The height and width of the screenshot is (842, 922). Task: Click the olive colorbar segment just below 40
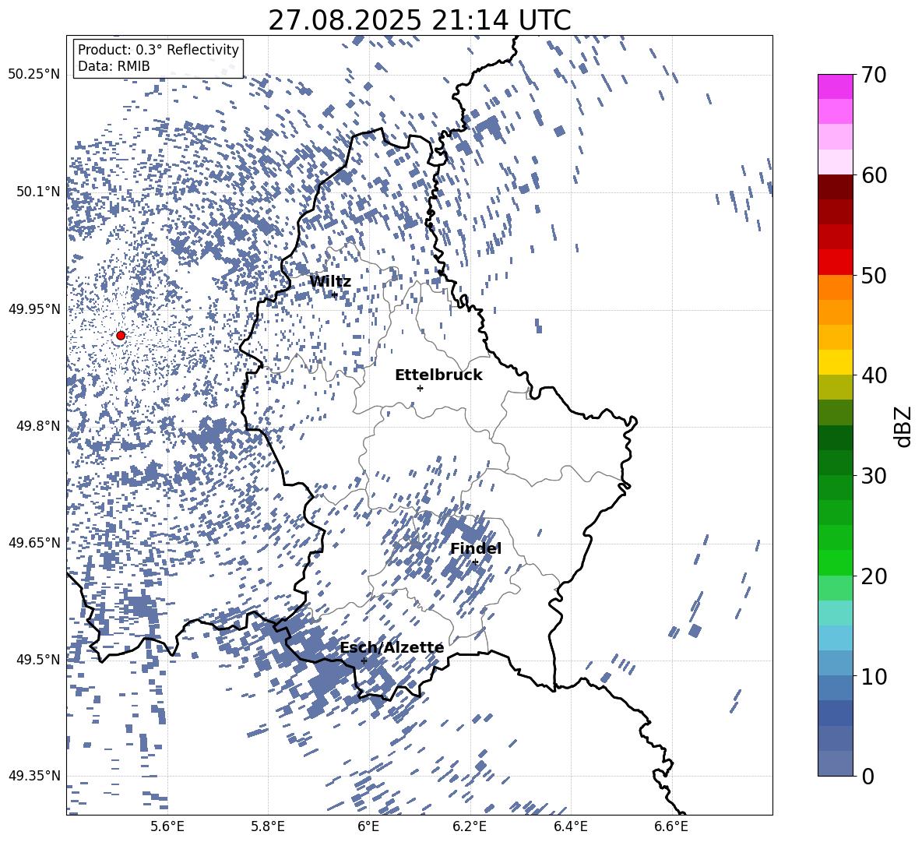pyautogui.click(x=836, y=387)
